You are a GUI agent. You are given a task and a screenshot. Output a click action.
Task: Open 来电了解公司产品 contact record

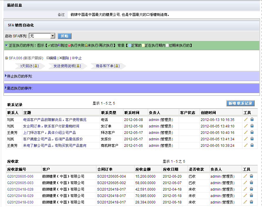pos(55,145)
